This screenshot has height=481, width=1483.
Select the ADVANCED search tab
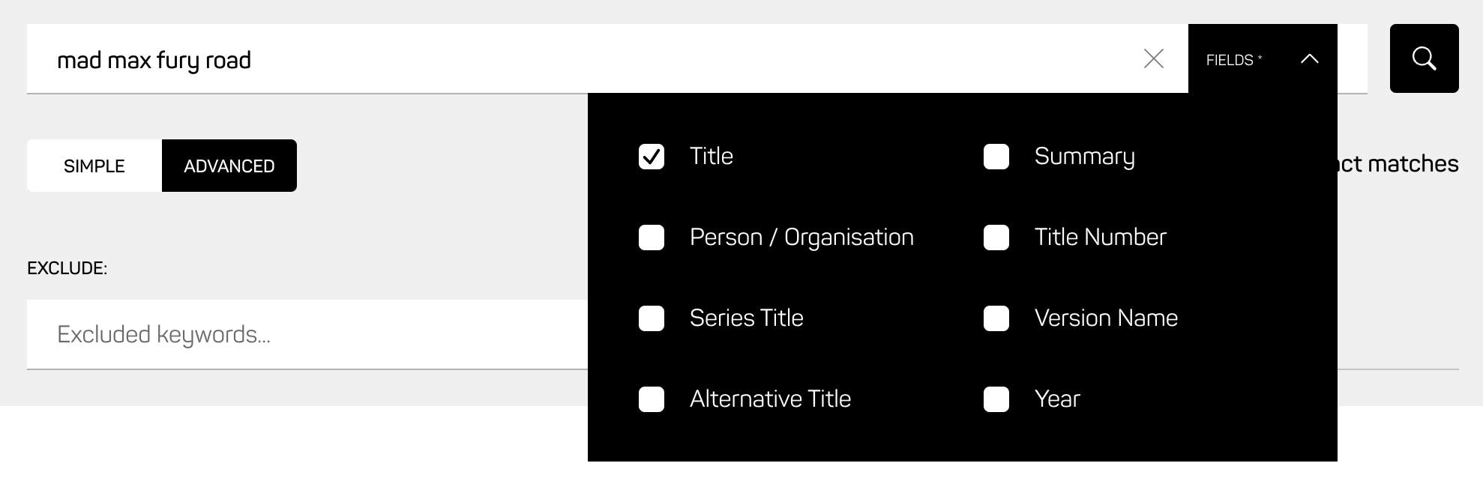coord(229,166)
